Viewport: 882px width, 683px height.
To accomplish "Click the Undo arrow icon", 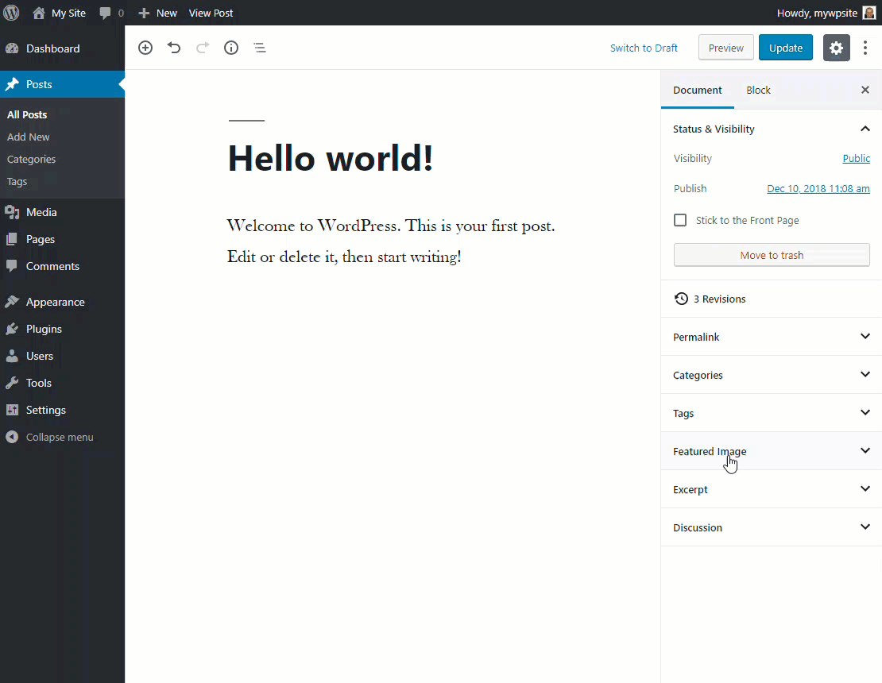I will [174, 48].
